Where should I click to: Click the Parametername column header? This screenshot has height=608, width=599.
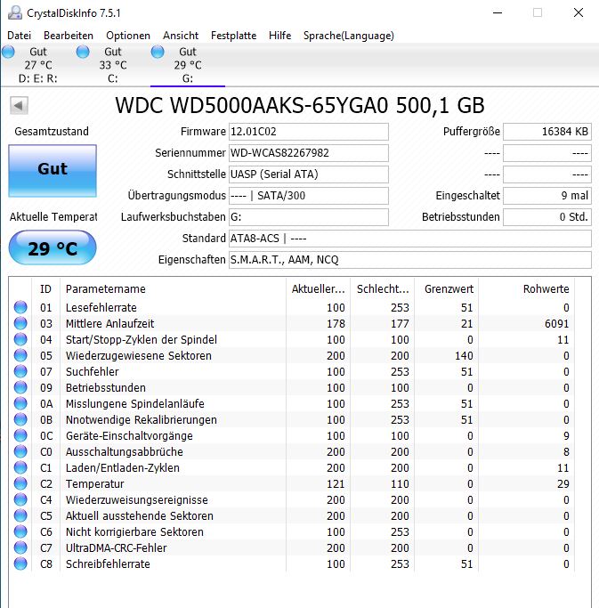(173, 289)
